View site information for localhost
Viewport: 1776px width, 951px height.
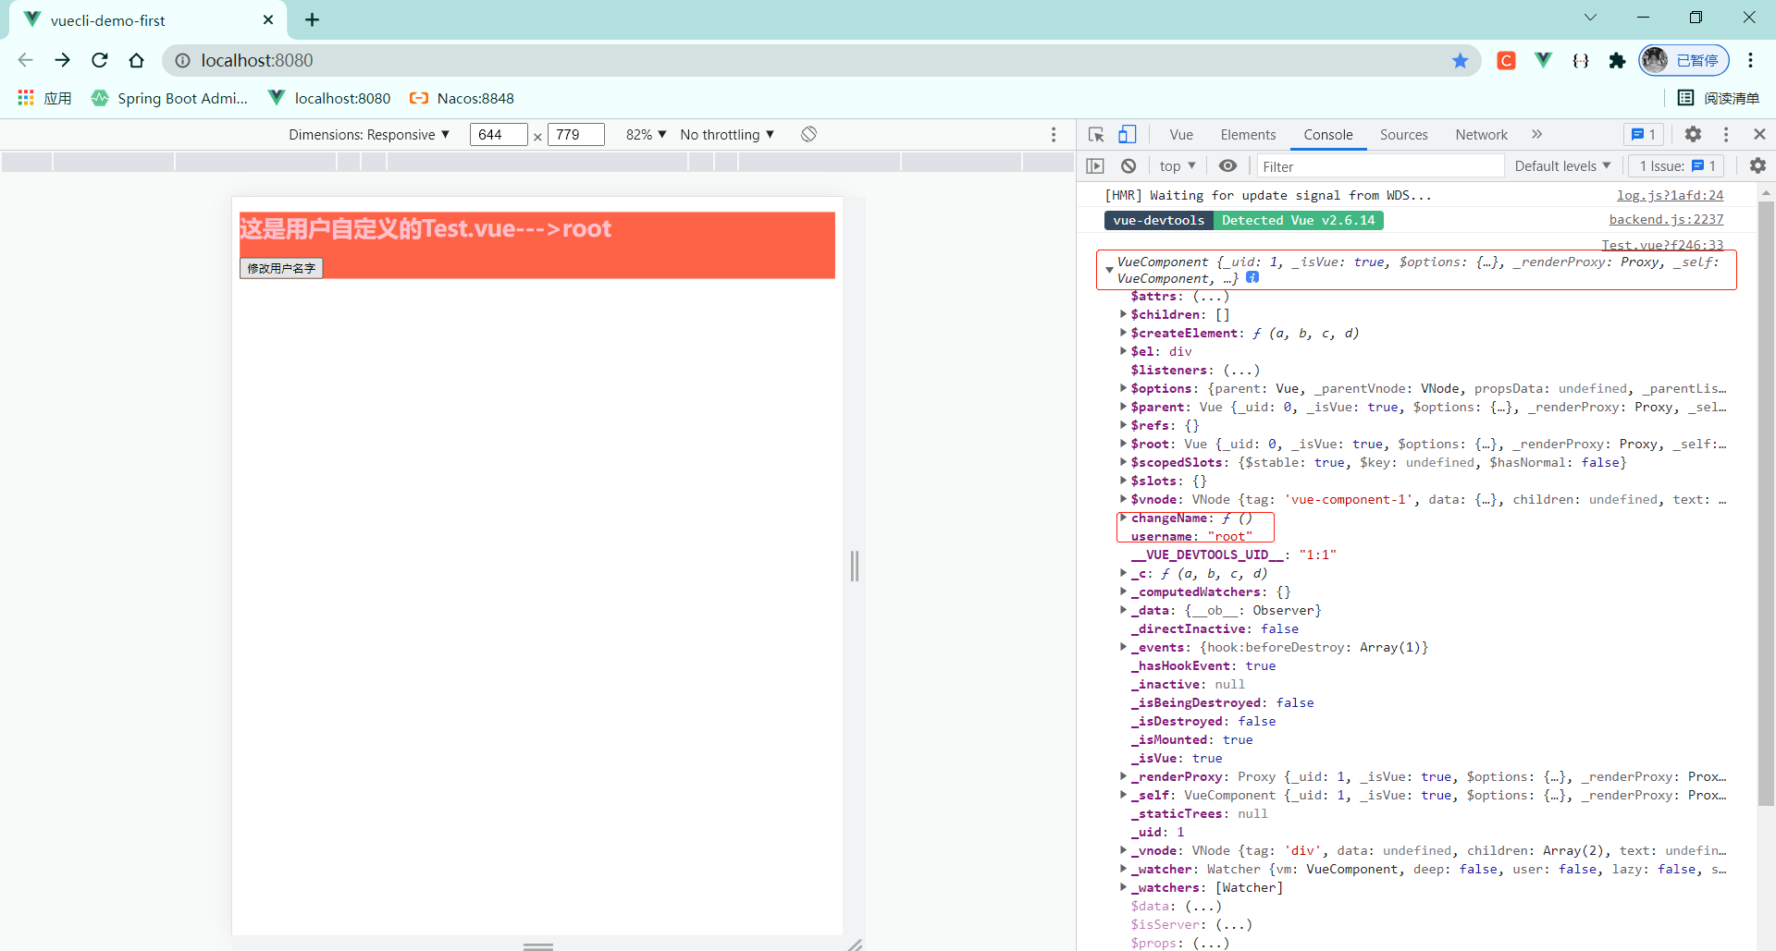click(183, 60)
